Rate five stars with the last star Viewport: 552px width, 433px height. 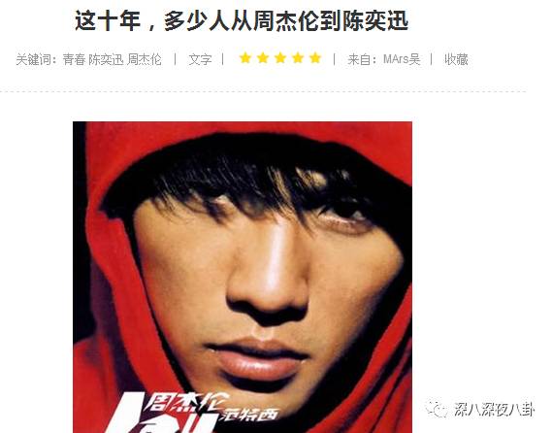point(315,58)
